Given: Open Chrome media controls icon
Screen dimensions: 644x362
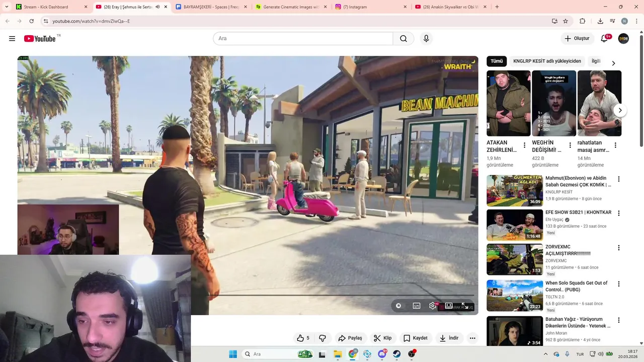Looking at the screenshot, I should point(612,21).
